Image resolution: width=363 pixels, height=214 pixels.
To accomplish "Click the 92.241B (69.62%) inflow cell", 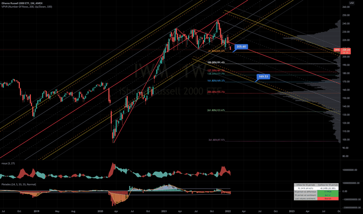I will coord(306,188).
